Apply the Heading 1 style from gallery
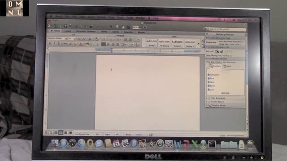Screen dimensions: 287x161 click(177, 43)
